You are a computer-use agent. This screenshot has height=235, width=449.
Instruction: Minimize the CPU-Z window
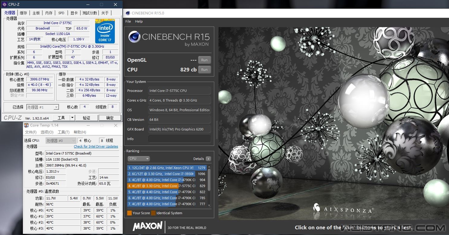[x=88, y=5]
